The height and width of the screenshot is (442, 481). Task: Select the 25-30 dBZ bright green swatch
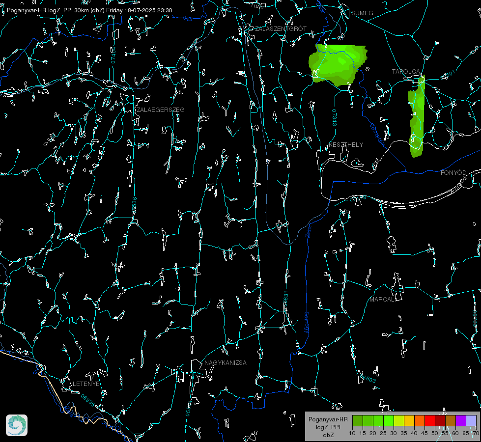point(389,420)
